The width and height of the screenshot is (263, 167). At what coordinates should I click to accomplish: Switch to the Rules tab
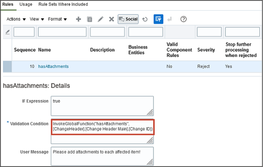pyautogui.click(x=8, y=4)
